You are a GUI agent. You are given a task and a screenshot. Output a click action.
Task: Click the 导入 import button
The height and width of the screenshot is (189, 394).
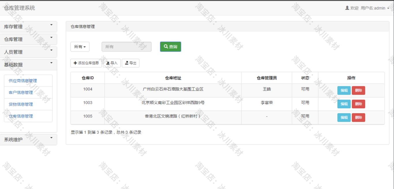[x=112, y=63]
